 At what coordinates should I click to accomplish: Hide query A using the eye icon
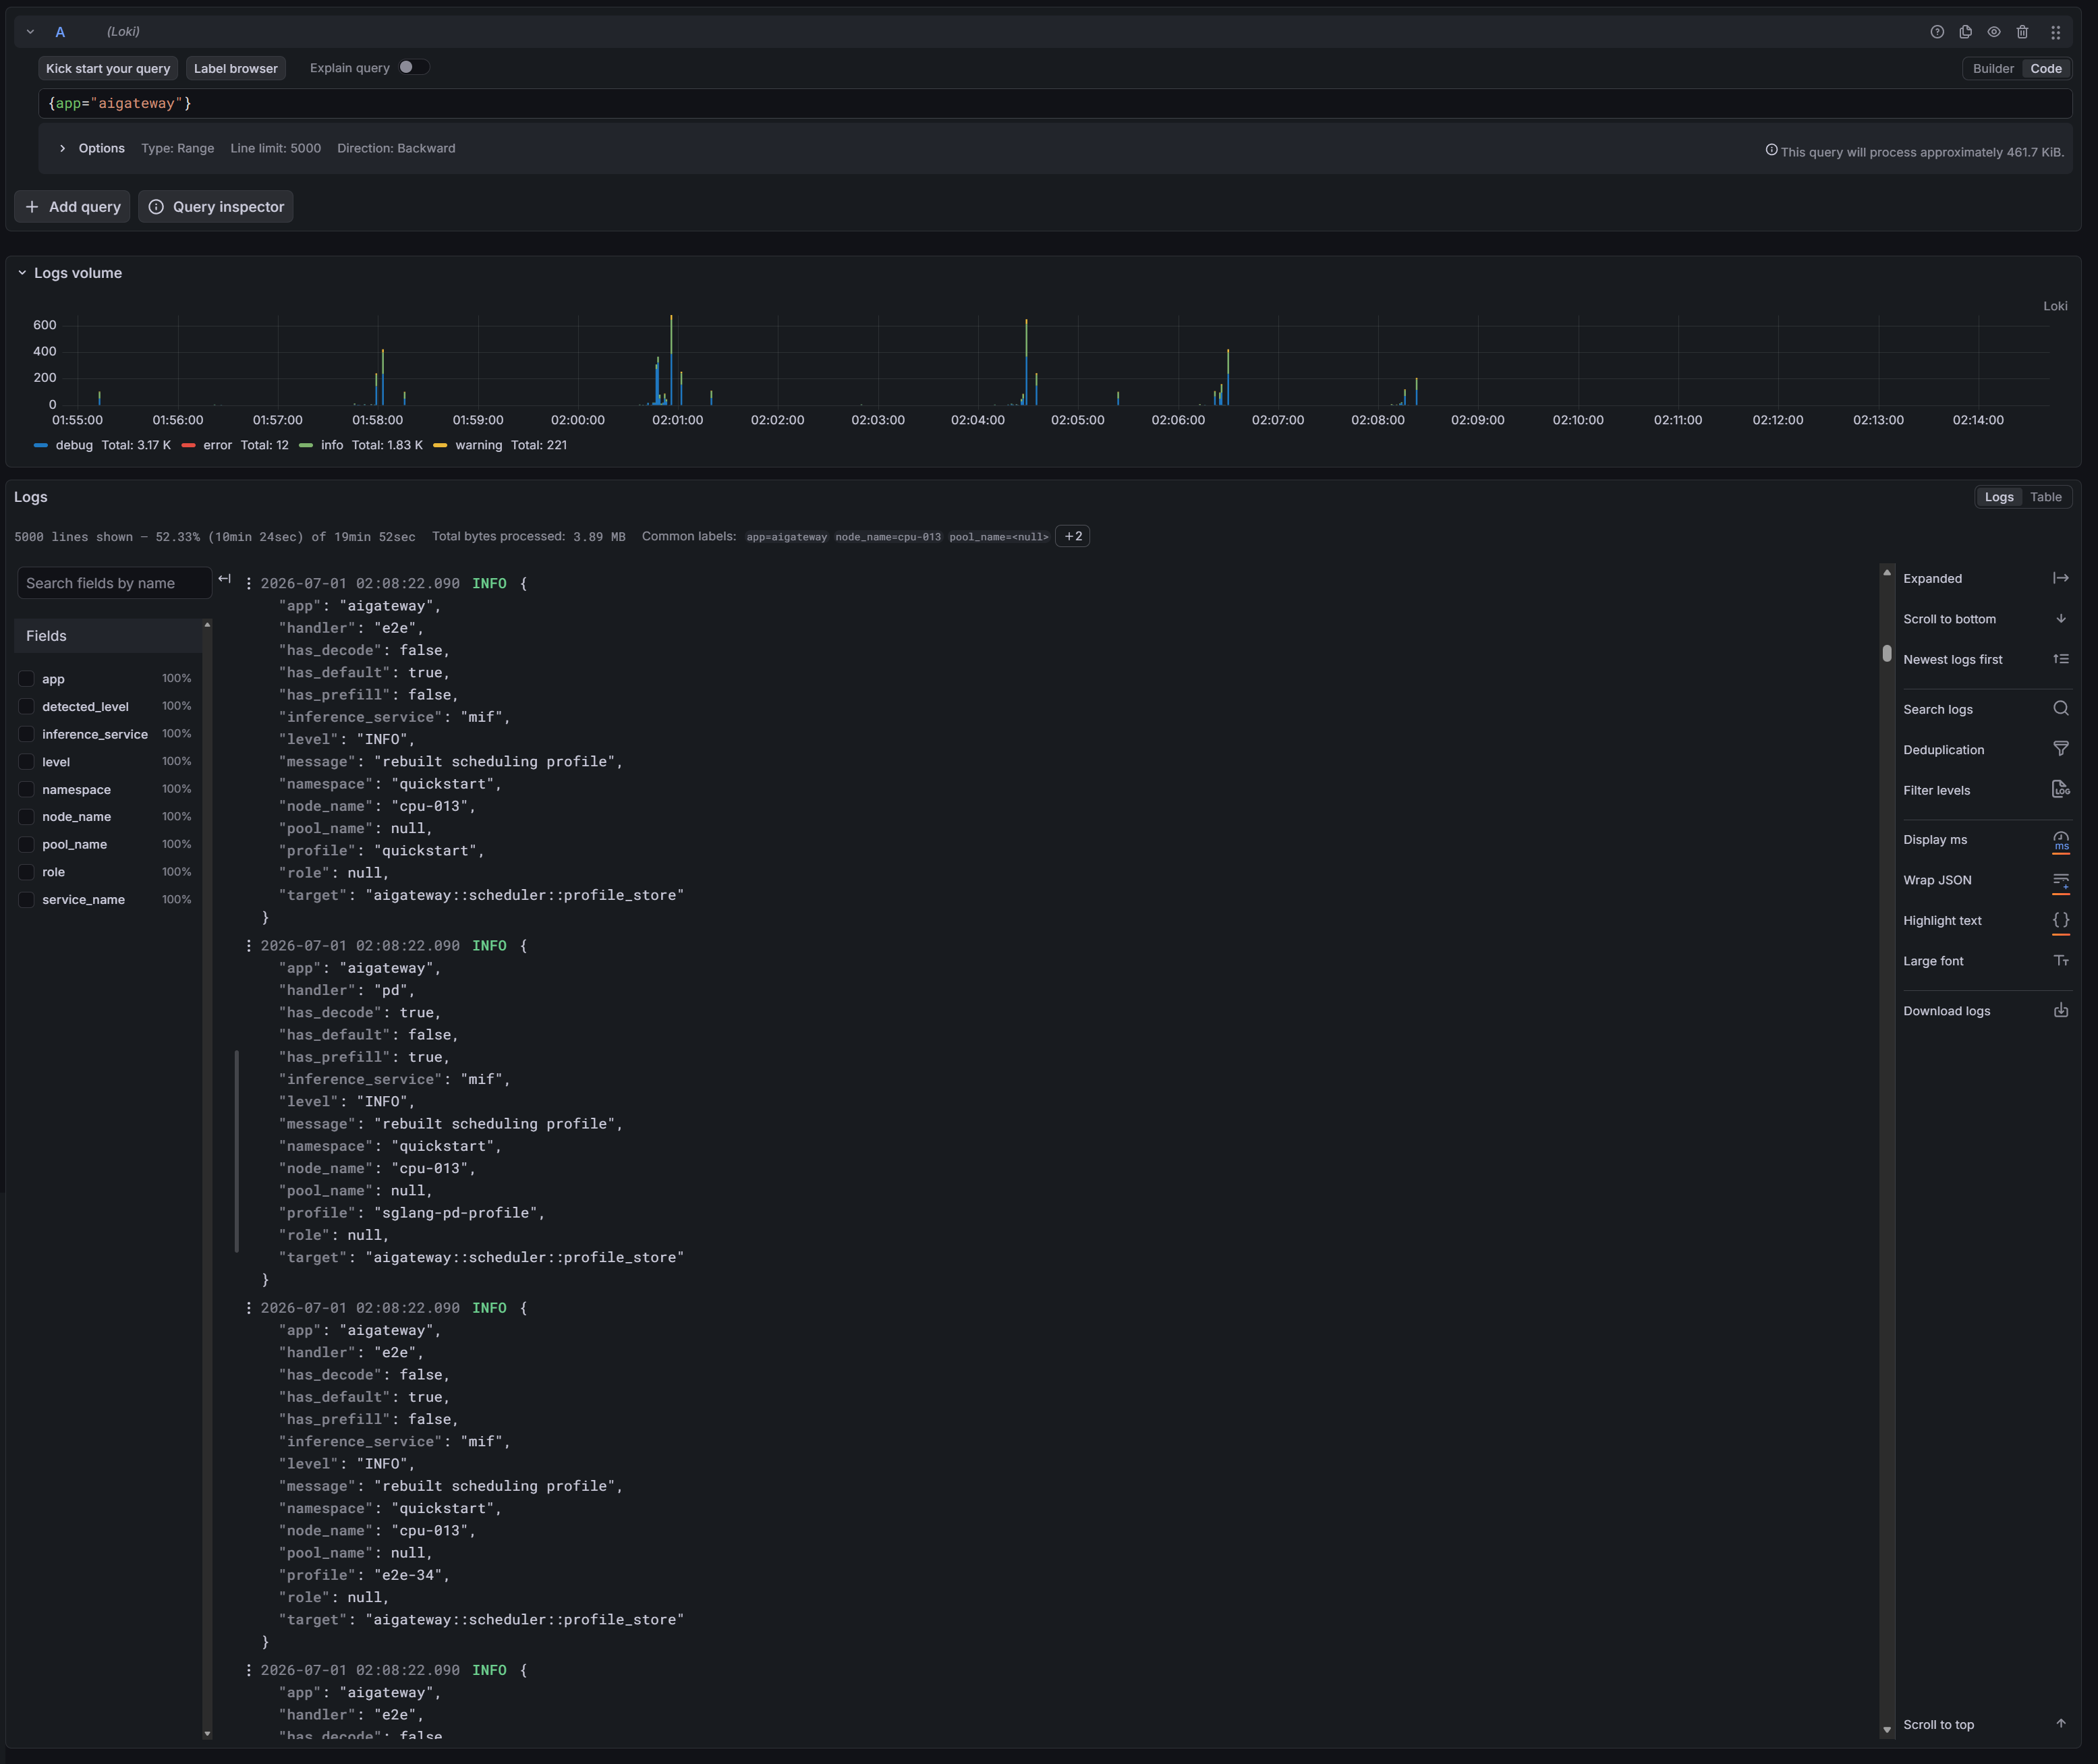[1994, 32]
